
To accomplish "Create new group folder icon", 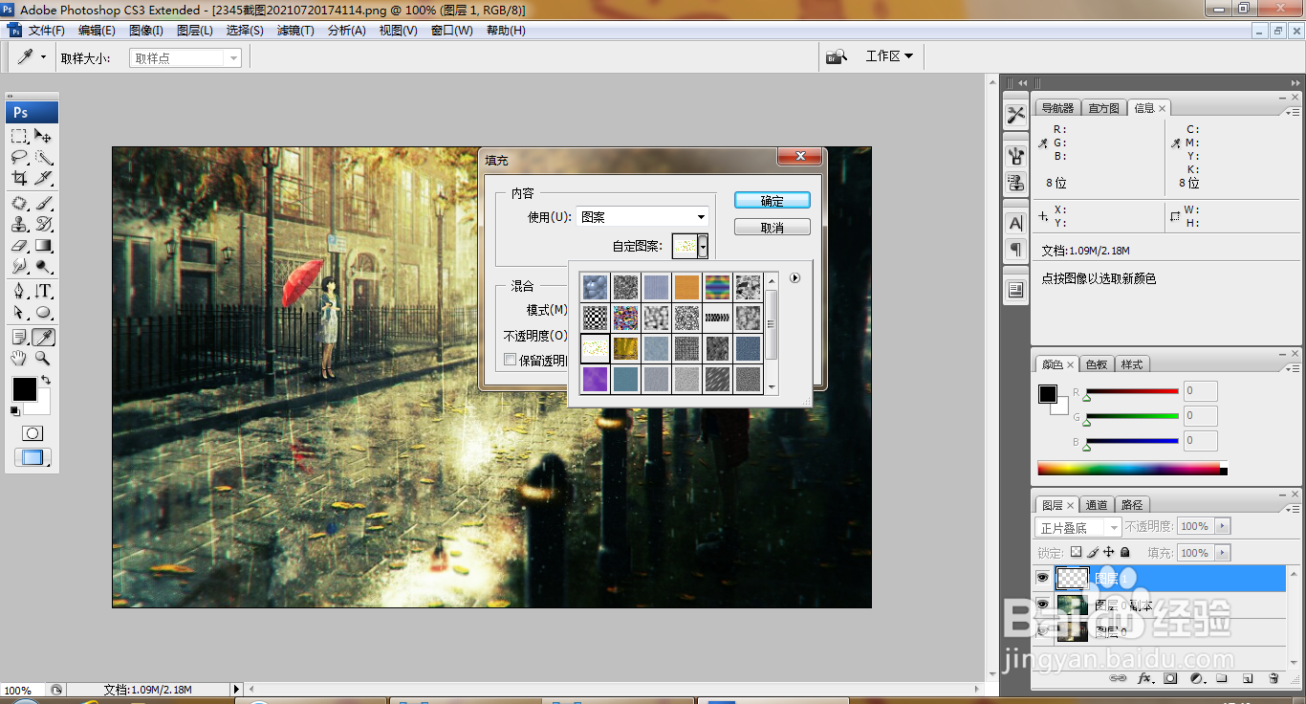I will (1222, 678).
